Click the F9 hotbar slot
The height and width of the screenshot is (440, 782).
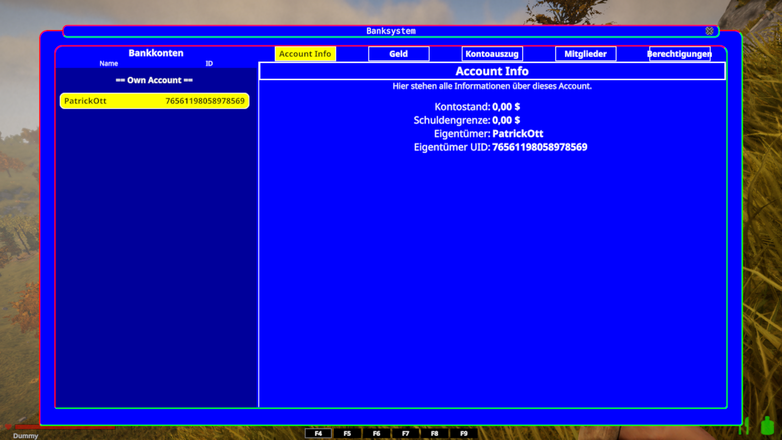click(x=463, y=433)
